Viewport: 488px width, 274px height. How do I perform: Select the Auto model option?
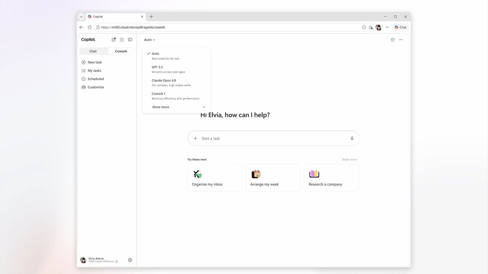(x=176, y=56)
